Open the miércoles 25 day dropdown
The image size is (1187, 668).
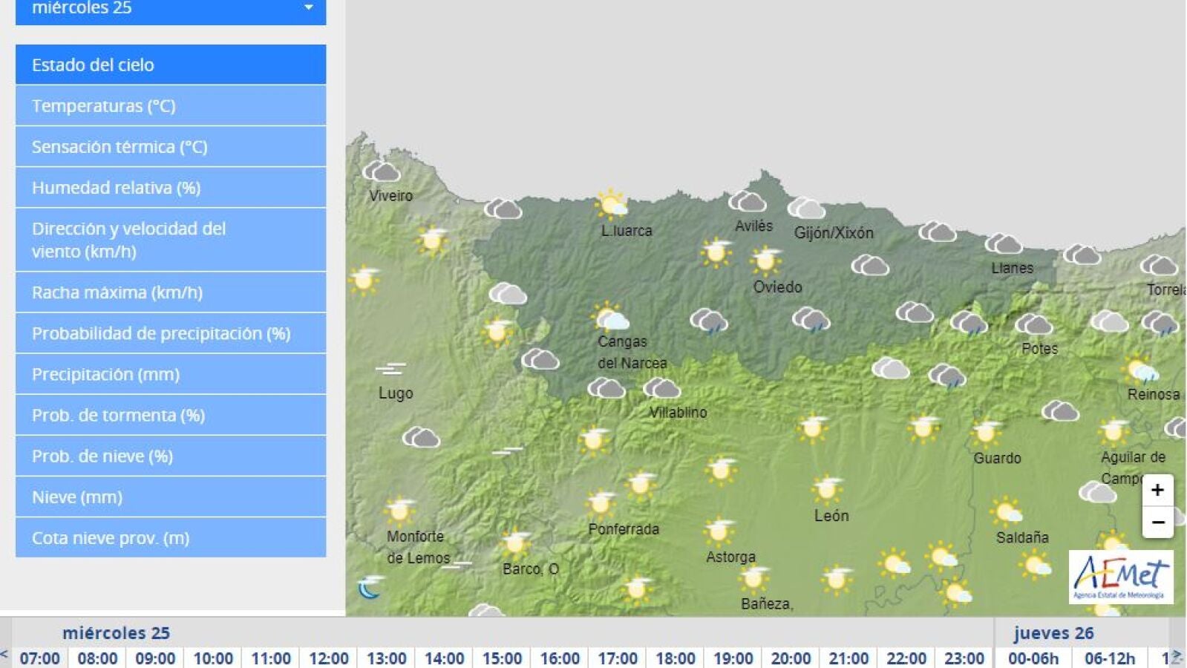(171, 9)
